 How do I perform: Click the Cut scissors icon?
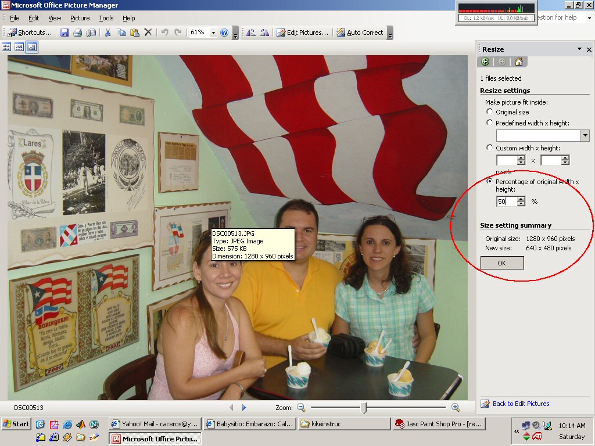pos(107,33)
